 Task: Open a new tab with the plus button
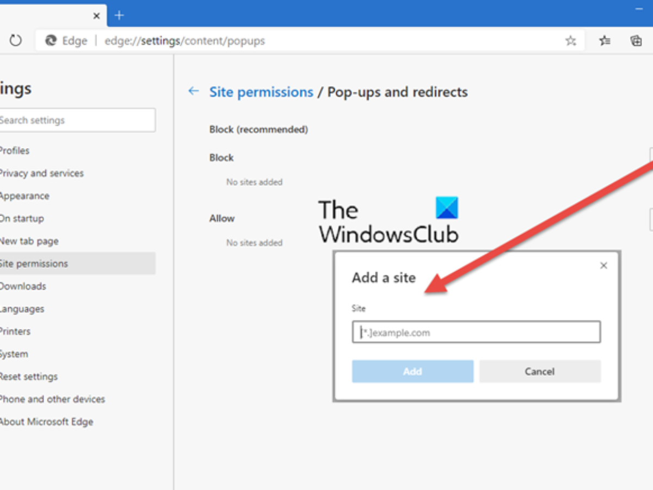coord(120,15)
